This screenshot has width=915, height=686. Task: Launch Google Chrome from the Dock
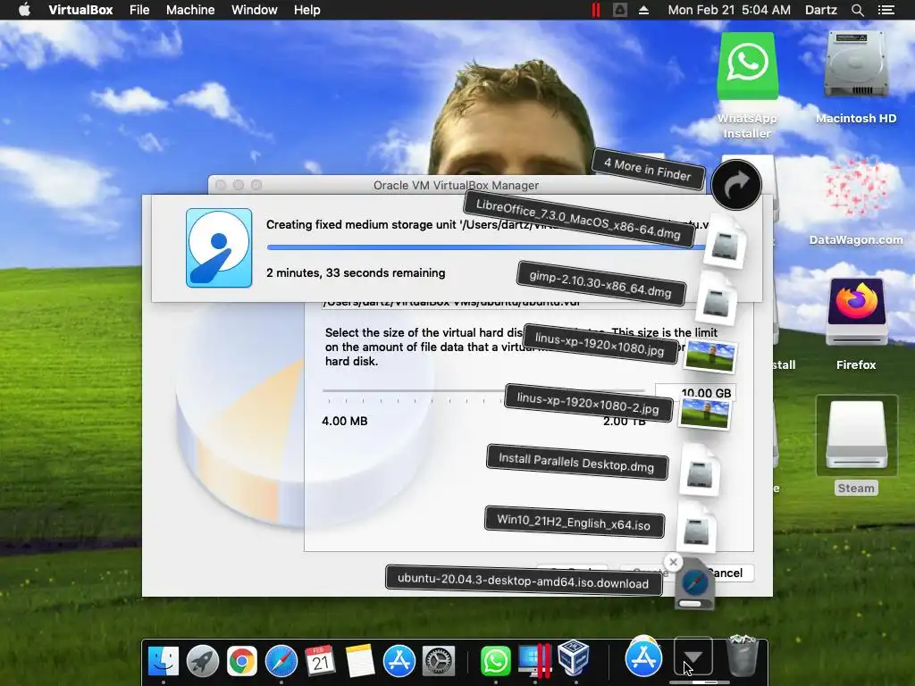pyautogui.click(x=241, y=661)
